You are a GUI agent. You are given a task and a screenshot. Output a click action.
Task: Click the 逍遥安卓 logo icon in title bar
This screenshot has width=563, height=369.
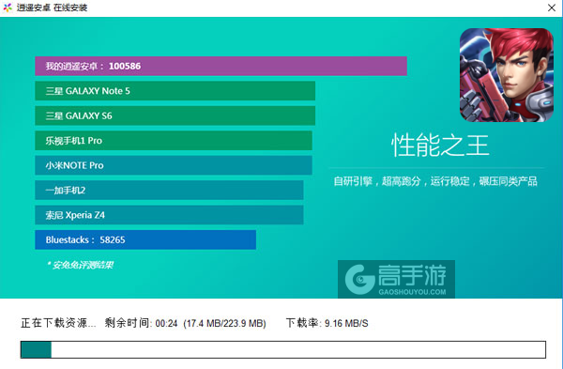(8, 8)
